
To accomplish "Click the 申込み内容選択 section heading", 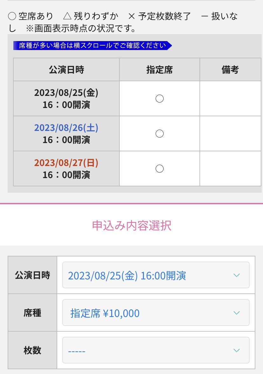I will pyautogui.click(x=131, y=226).
